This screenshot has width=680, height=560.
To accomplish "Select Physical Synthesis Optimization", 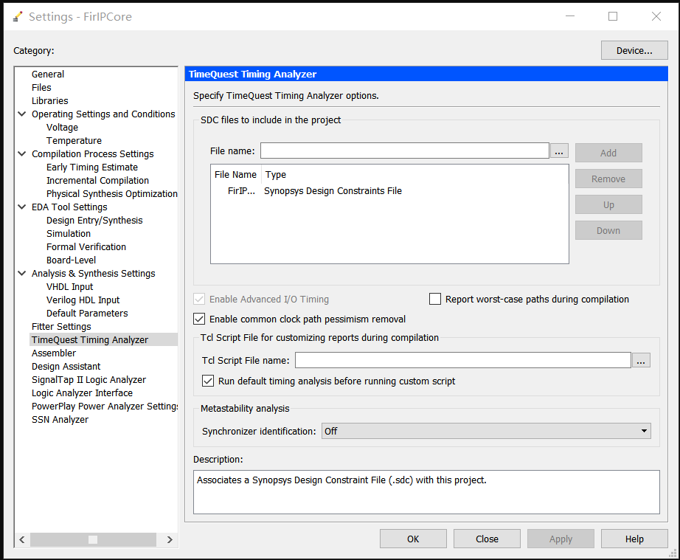I will point(112,194).
